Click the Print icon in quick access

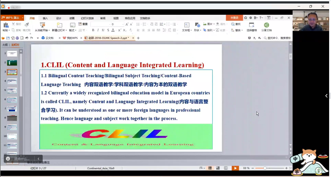point(17,38)
